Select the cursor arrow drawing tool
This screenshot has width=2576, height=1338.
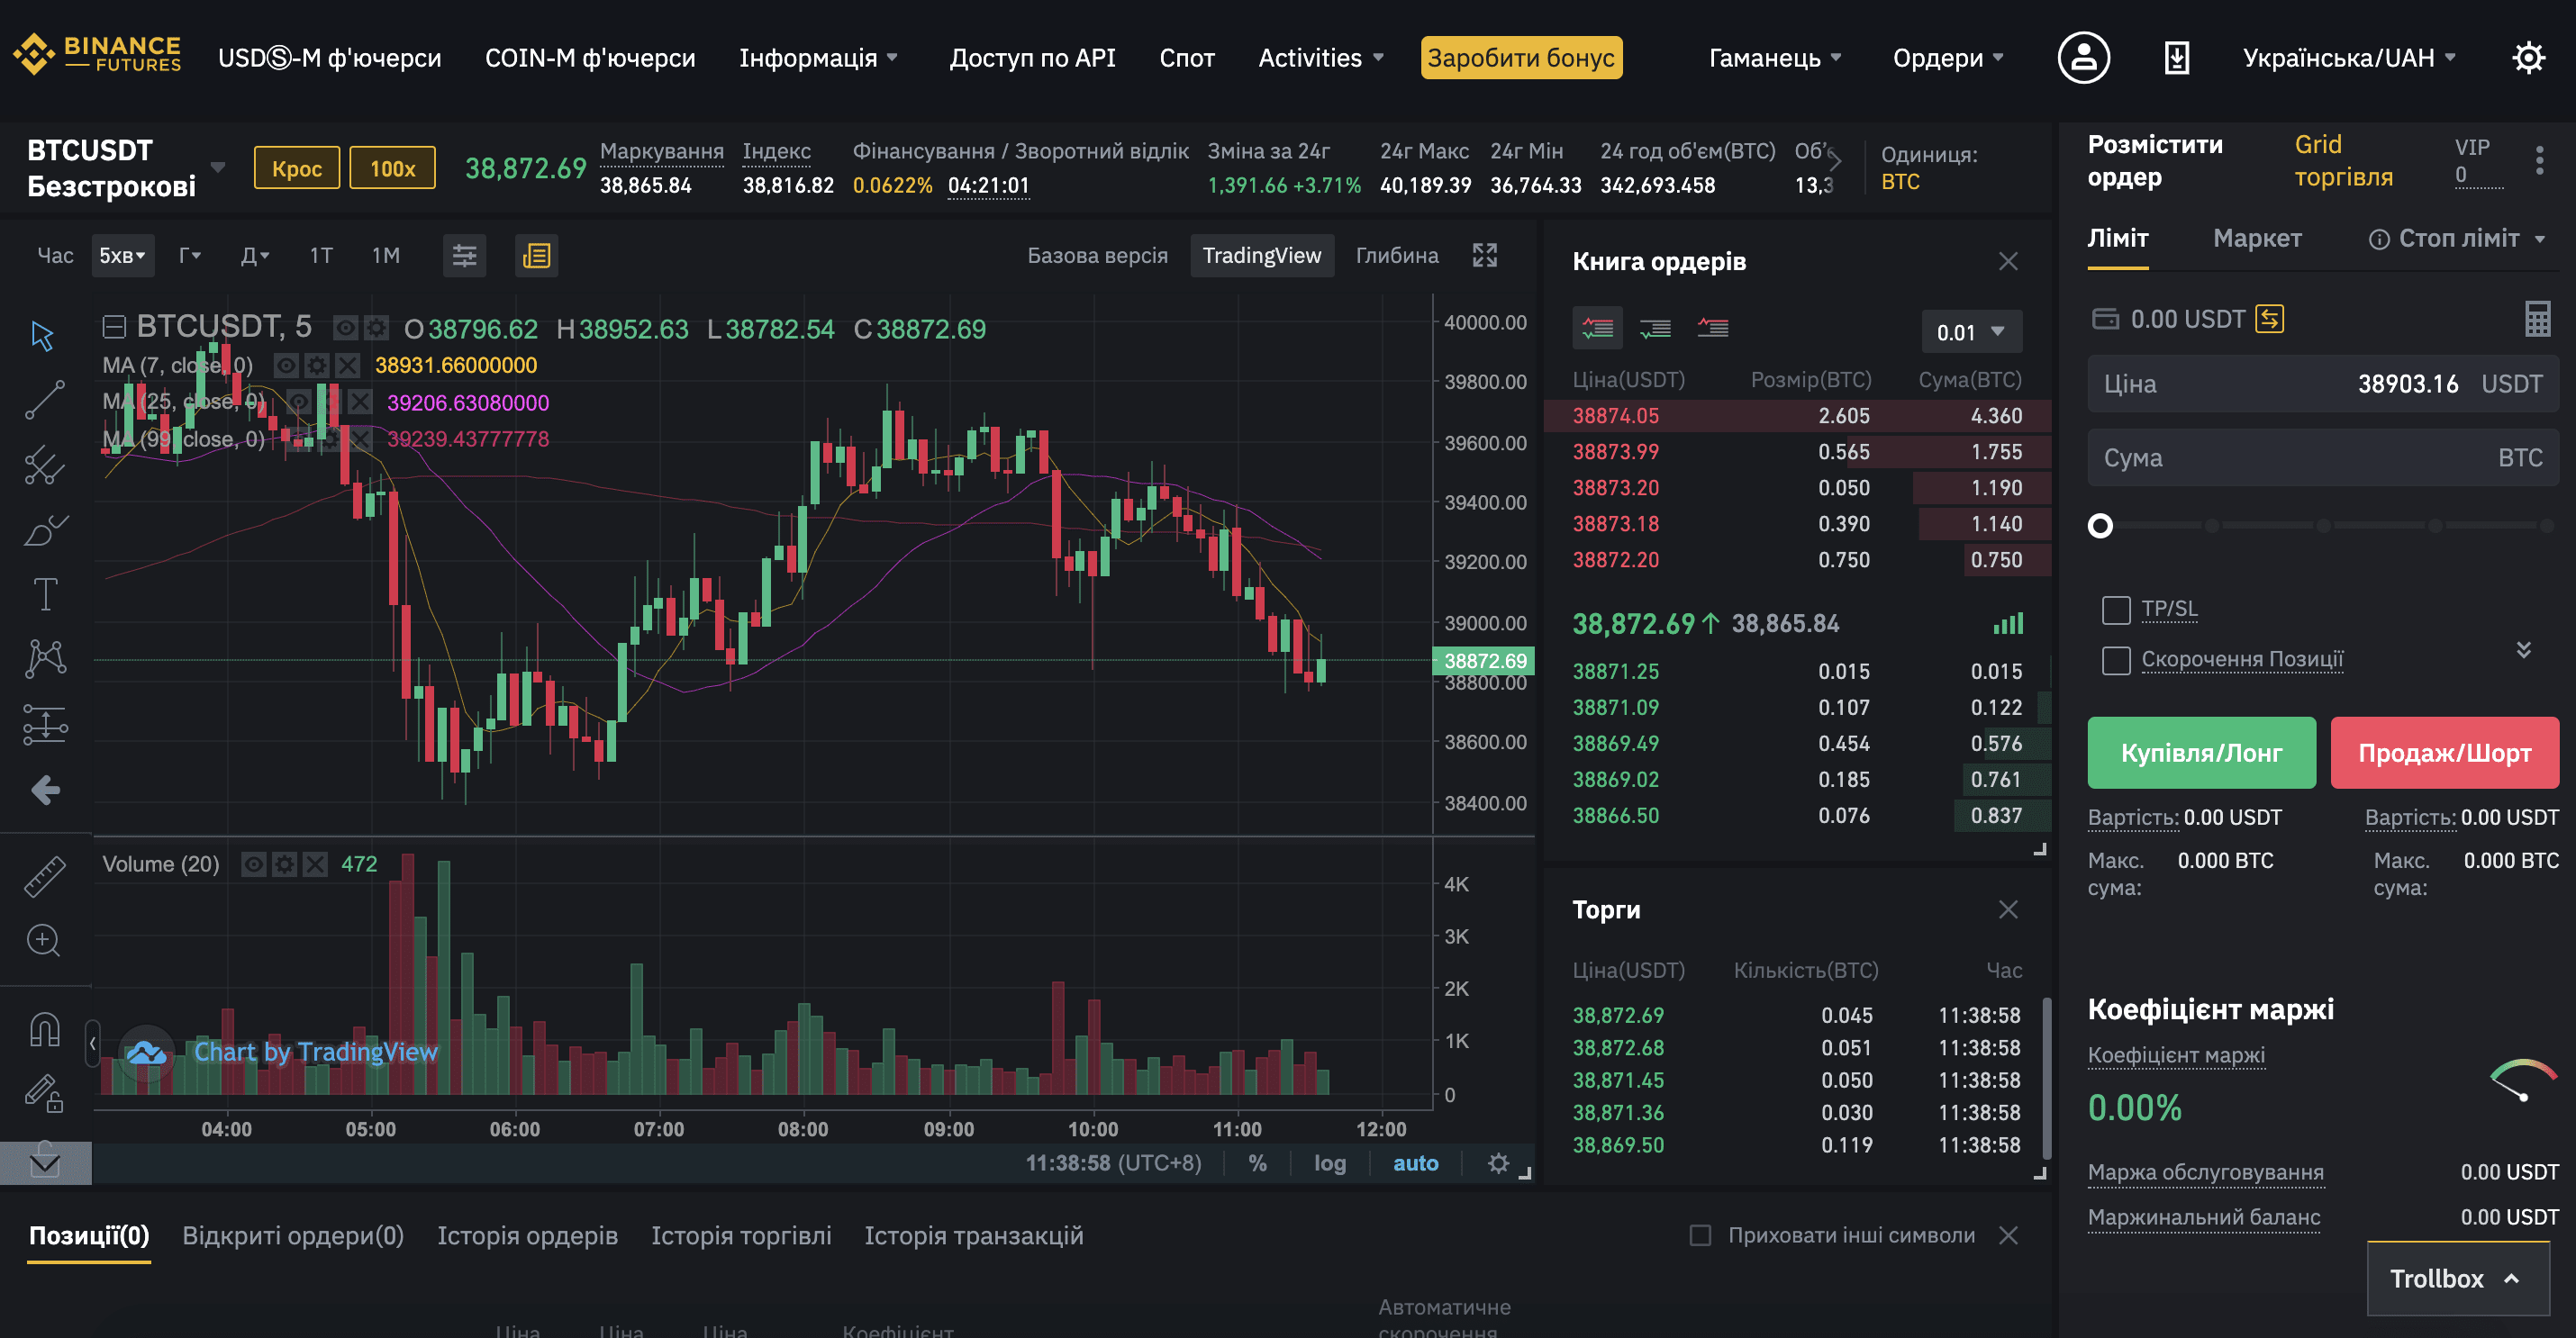point(43,336)
